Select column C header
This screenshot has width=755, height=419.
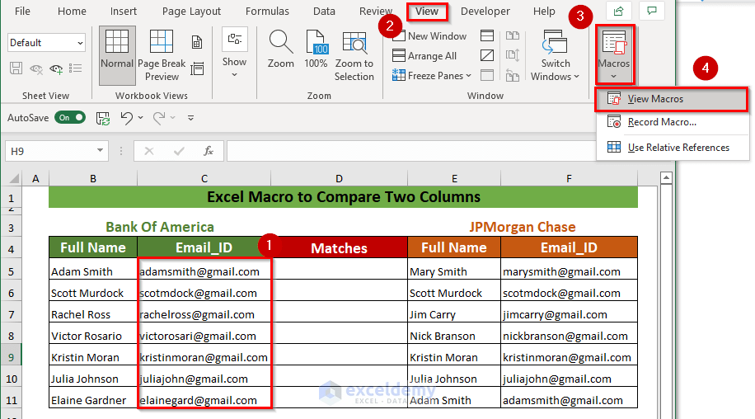tap(204, 179)
